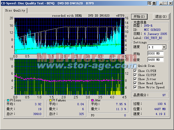The height and width of the screenshot is (130, 174).
Task: Click the magenta Jitter color swatch
Action: [92, 100]
